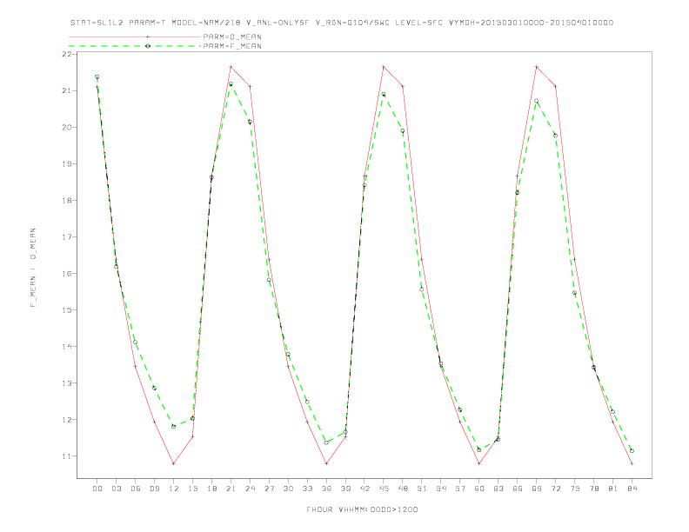Click y-axis tick label 22

coord(67,54)
